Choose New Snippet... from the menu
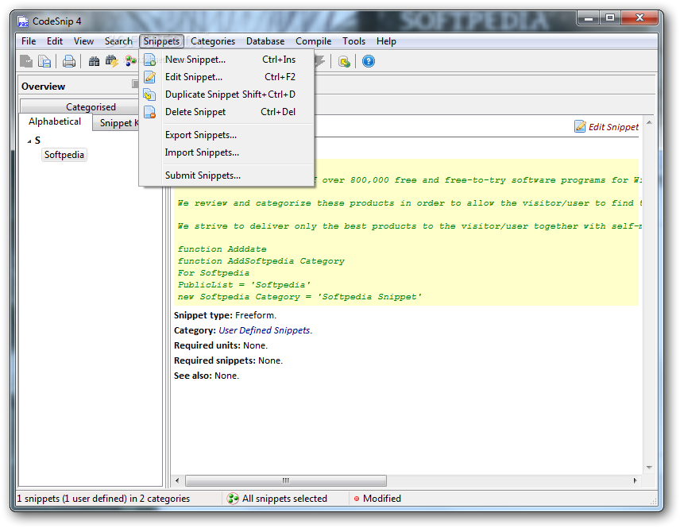This screenshot has height=528, width=680. (x=227, y=60)
